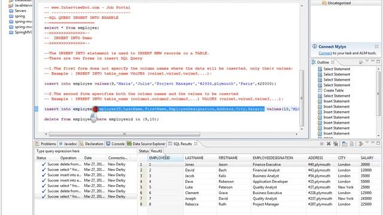
Task: Select the Status sub-tab in results
Action: pyautogui.click(x=144, y=151)
